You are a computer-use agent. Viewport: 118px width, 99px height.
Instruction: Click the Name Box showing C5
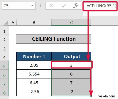coord(18,6)
